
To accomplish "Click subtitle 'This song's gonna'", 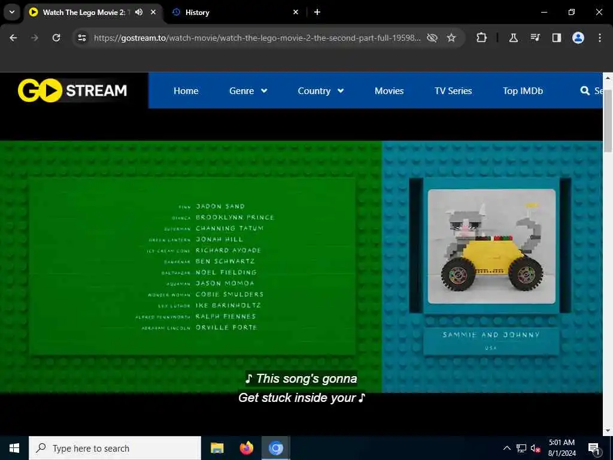I will [301, 379].
